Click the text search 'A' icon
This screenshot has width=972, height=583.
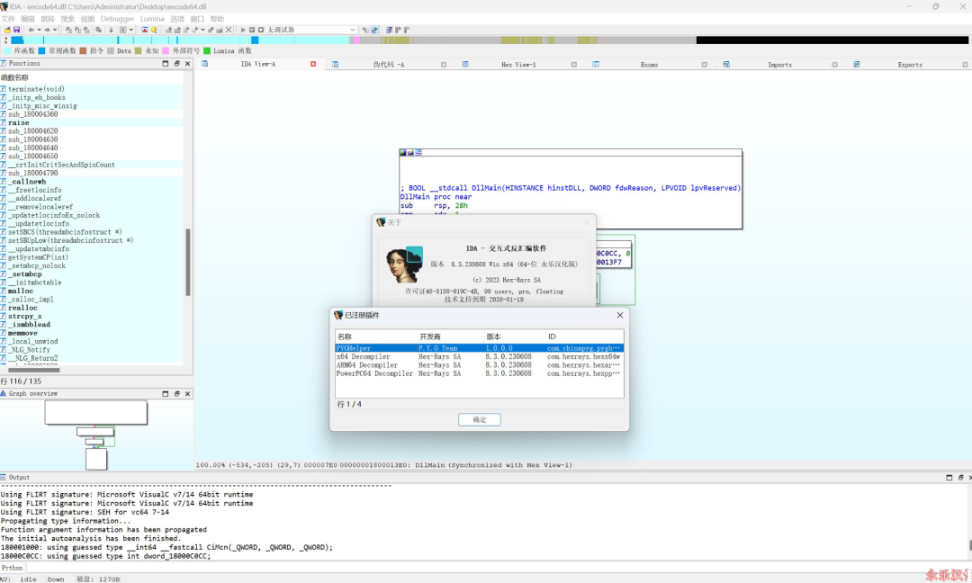pyautogui.click(x=122, y=30)
